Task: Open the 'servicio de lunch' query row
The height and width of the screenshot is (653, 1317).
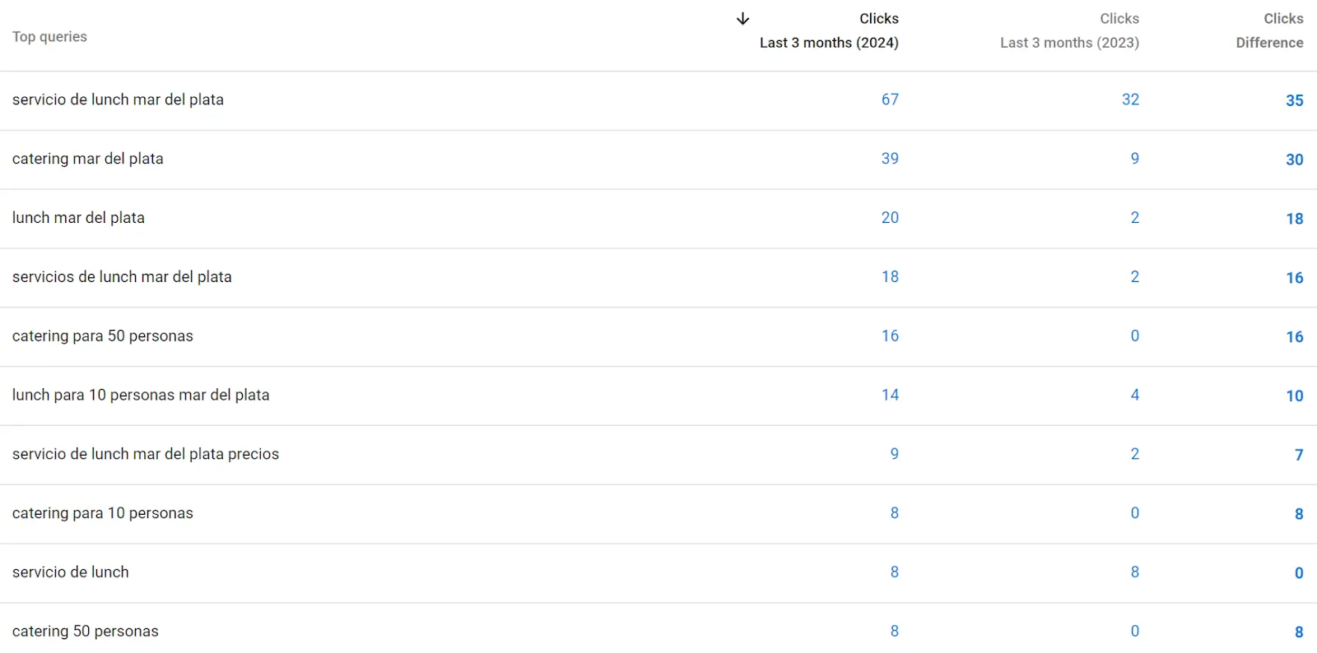Action: pyautogui.click(x=70, y=572)
